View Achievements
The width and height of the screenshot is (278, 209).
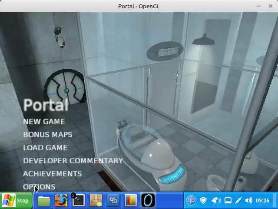tap(52, 174)
